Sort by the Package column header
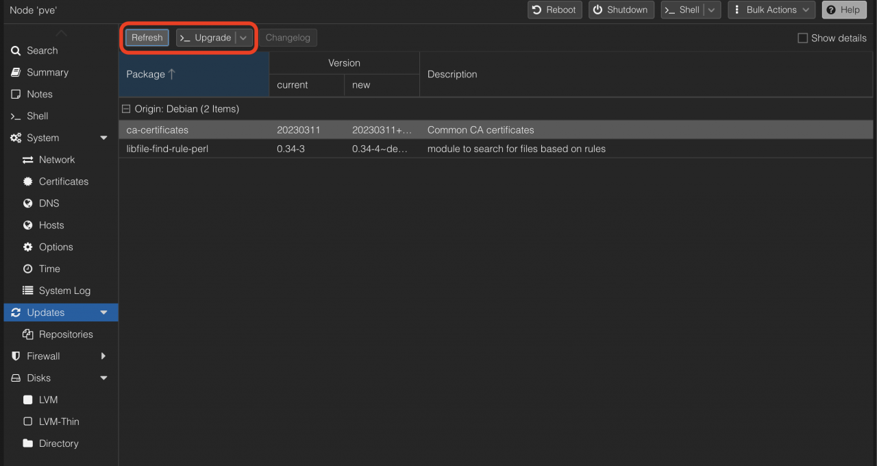This screenshot has width=877, height=466. (x=194, y=74)
